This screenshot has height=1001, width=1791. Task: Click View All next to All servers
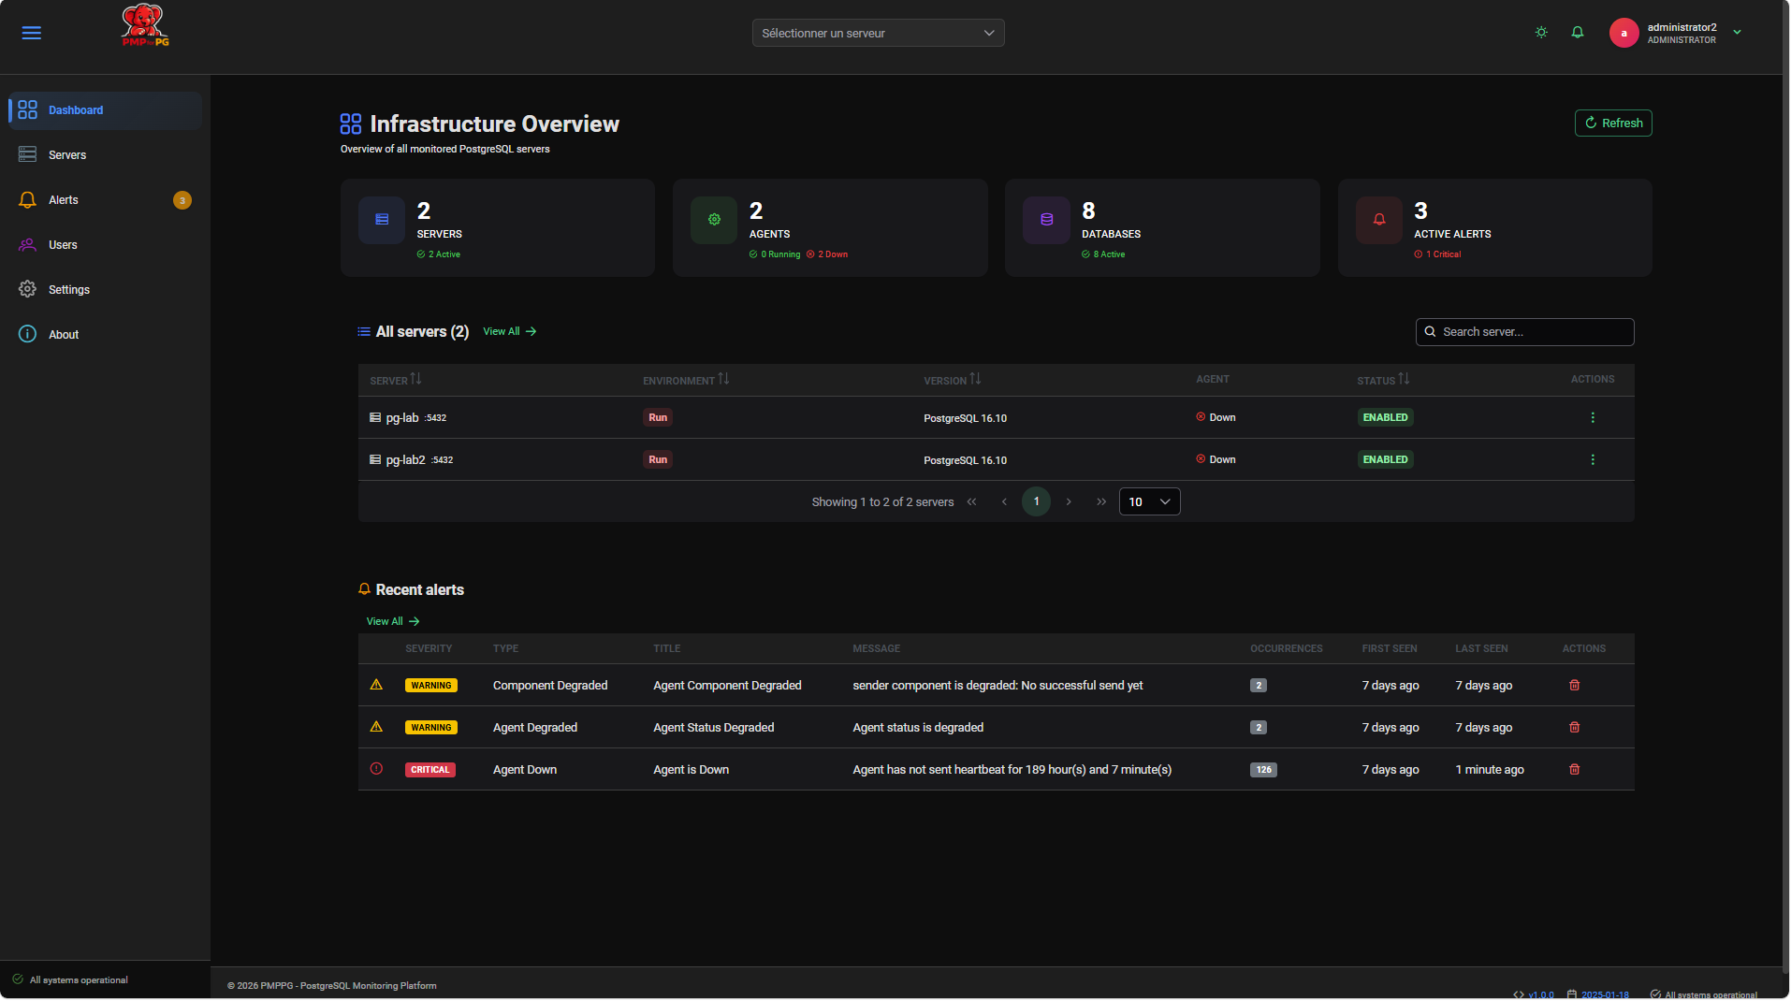510,332
